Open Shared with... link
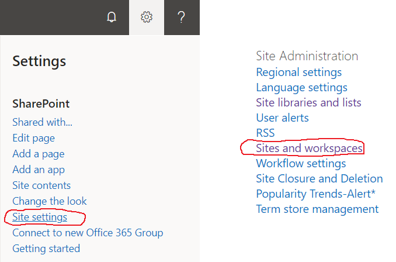The width and height of the screenshot is (396, 262). pyautogui.click(x=43, y=122)
